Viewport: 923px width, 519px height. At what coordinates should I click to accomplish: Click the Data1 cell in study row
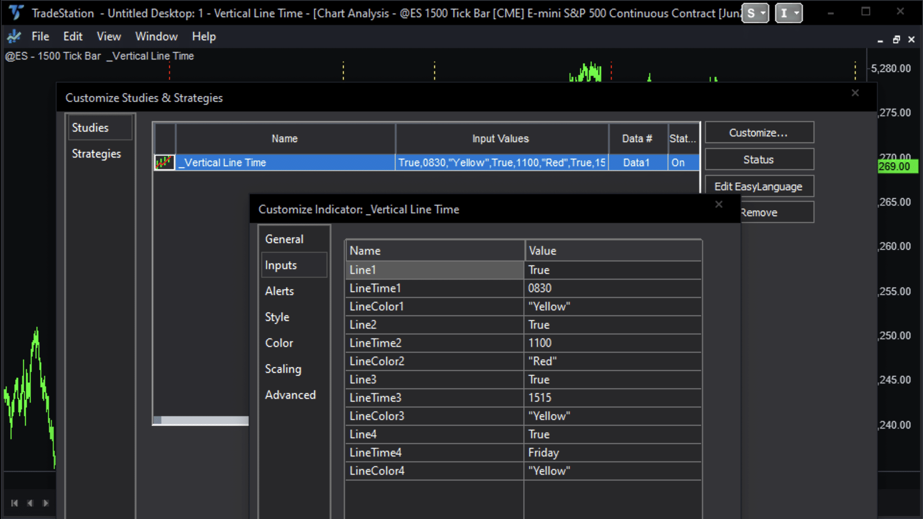coord(638,162)
